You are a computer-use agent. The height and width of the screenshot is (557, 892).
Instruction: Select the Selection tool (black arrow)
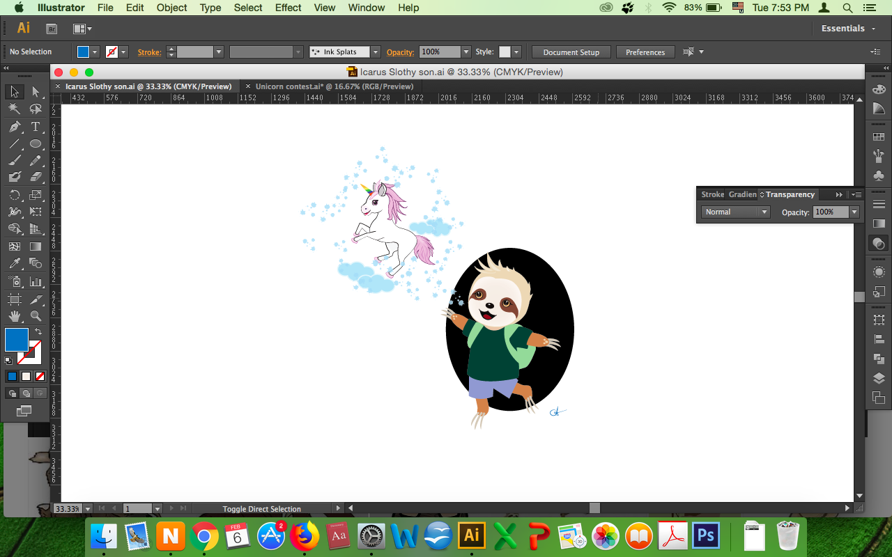tap(14, 92)
